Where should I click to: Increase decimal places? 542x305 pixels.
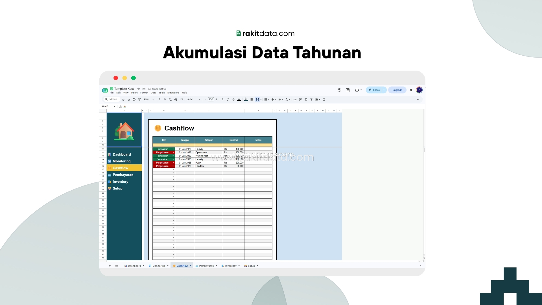point(176,99)
